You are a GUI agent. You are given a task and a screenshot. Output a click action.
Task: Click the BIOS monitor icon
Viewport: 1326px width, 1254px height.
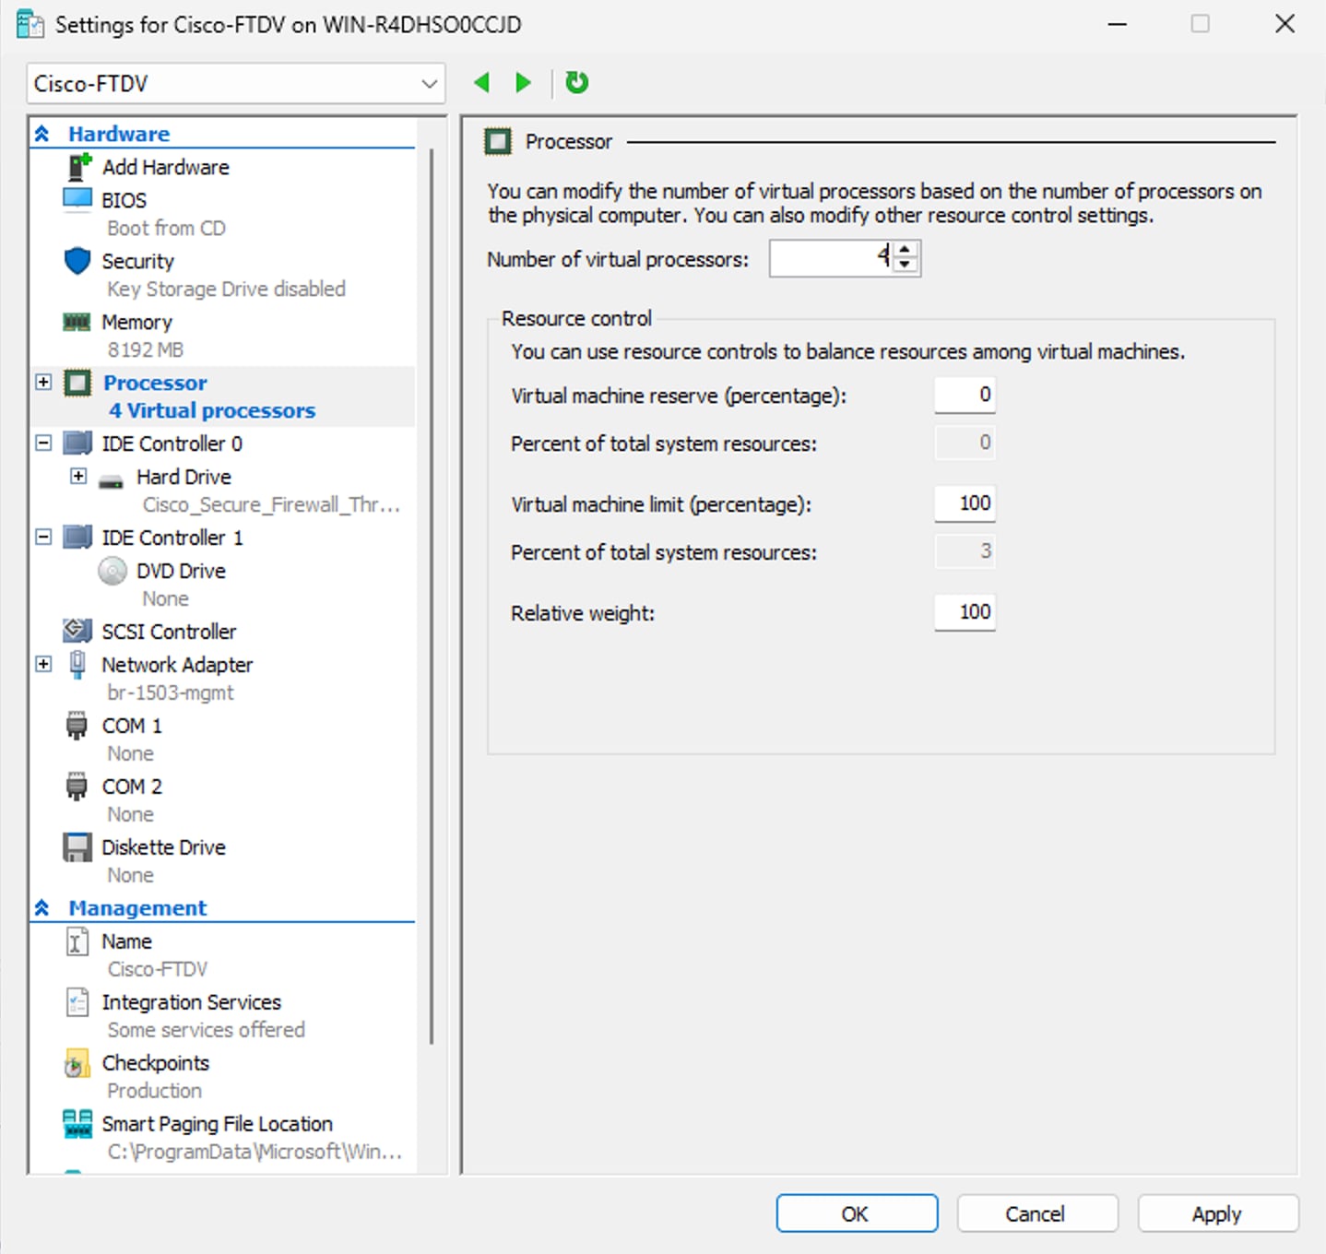tap(77, 199)
